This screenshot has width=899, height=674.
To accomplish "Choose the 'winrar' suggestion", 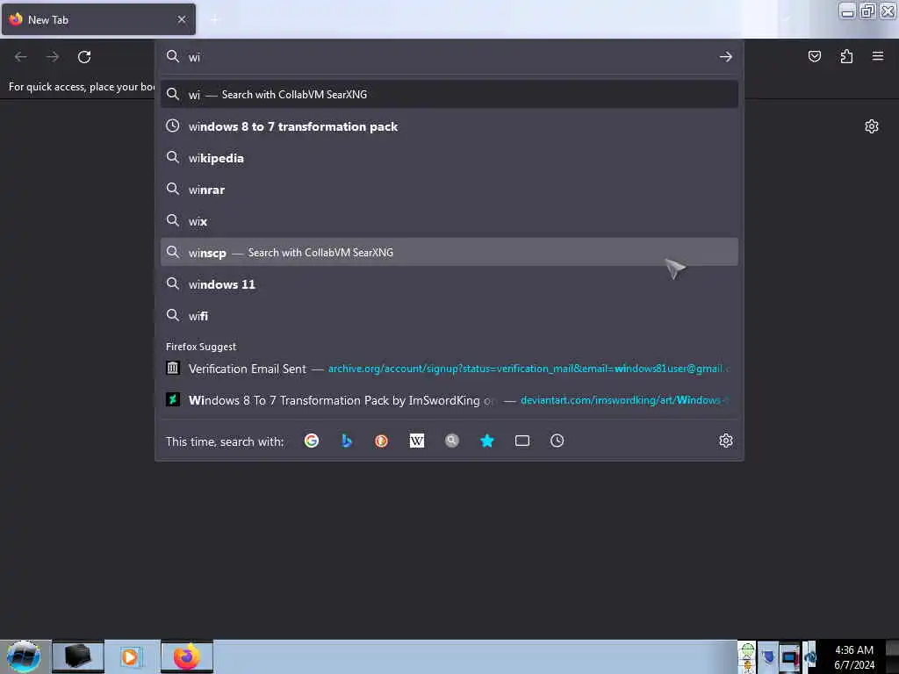I will pos(449,190).
